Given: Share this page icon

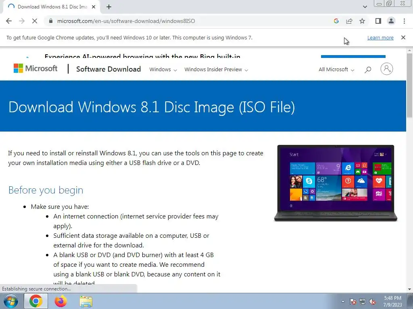Looking at the screenshot, I should [349, 21].
